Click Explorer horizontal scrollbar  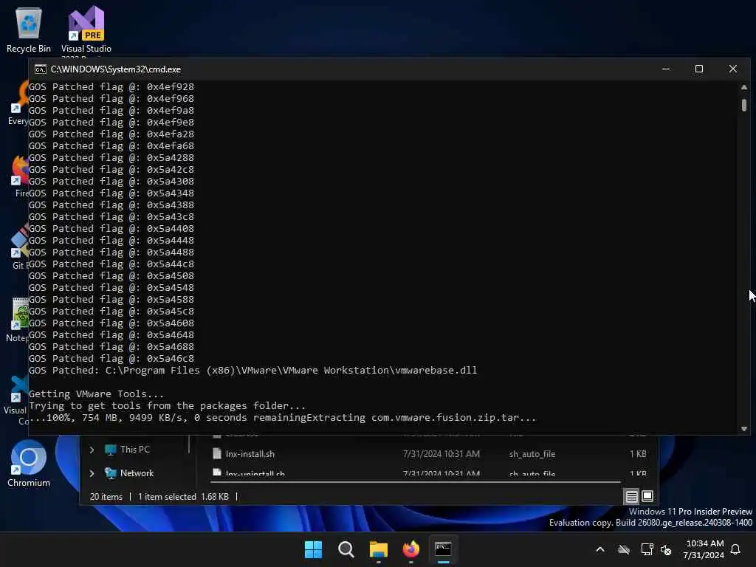pyautogui.click(x=416, y=481)
